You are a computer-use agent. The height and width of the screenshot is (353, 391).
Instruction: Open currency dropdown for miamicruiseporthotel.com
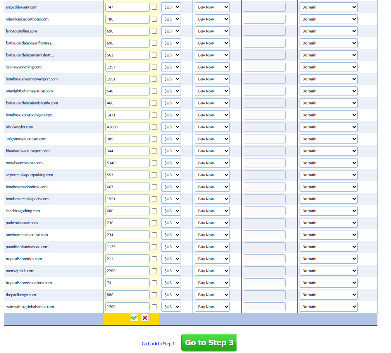(x=171, y=19)
